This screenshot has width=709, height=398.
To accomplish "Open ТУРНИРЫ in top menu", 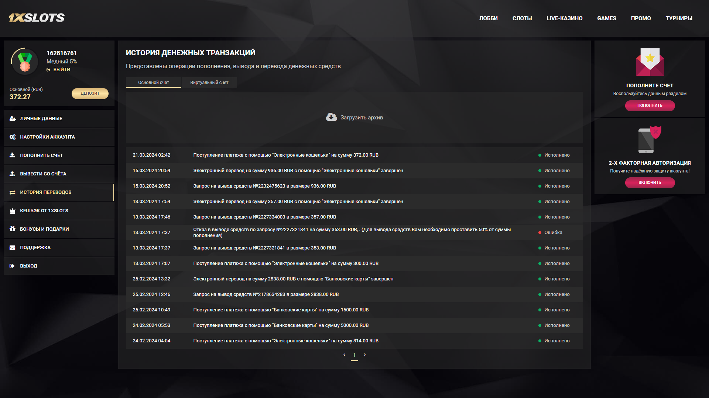I will (679, 18).
